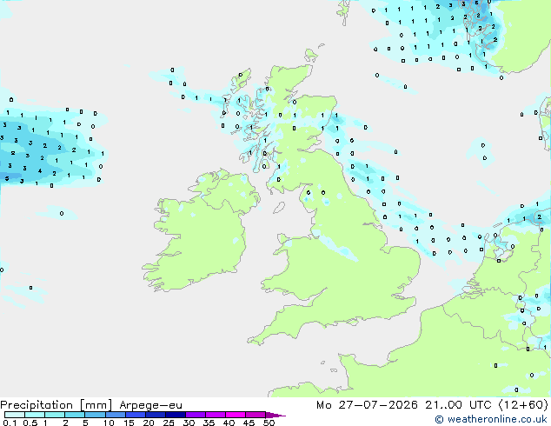Click the 'Precipitation [mm]' title text
This screenshot has width=551, height=426.
point(56,405)
